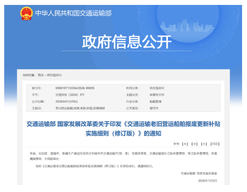This screenshot has height=192, width=247.
Task: Set font size to 大
Action: point(186,144)
